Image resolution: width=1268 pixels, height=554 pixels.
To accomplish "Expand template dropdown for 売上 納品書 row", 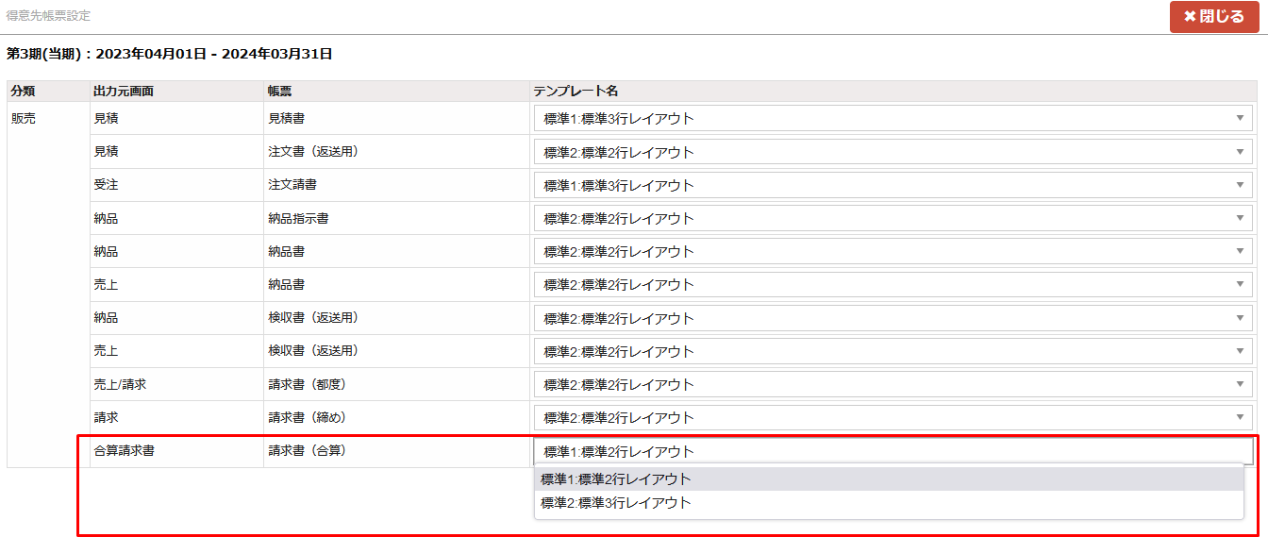I will click(893, 284).
